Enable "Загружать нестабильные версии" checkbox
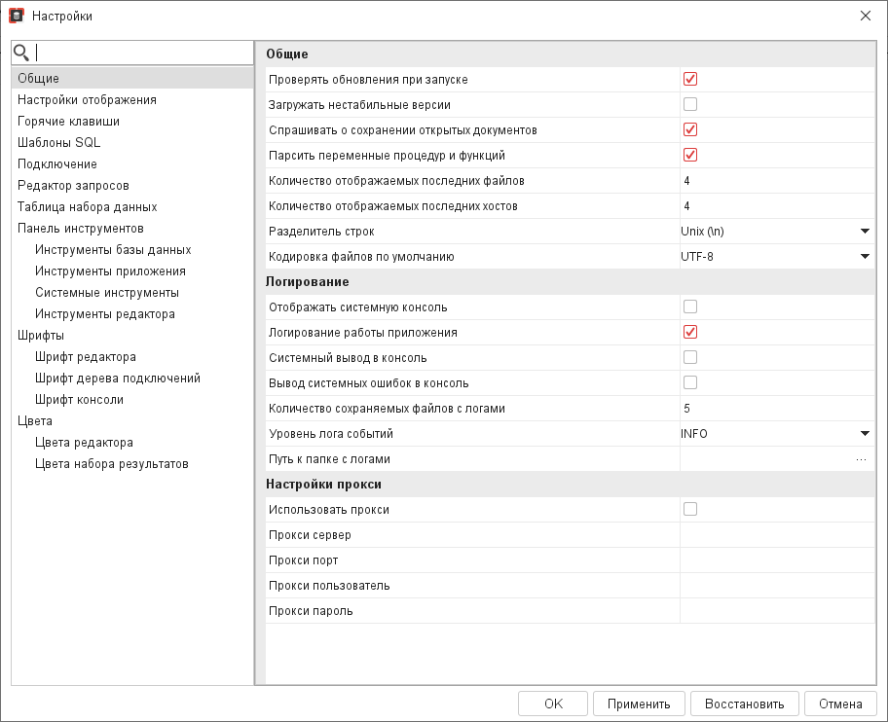 (690, 104)
